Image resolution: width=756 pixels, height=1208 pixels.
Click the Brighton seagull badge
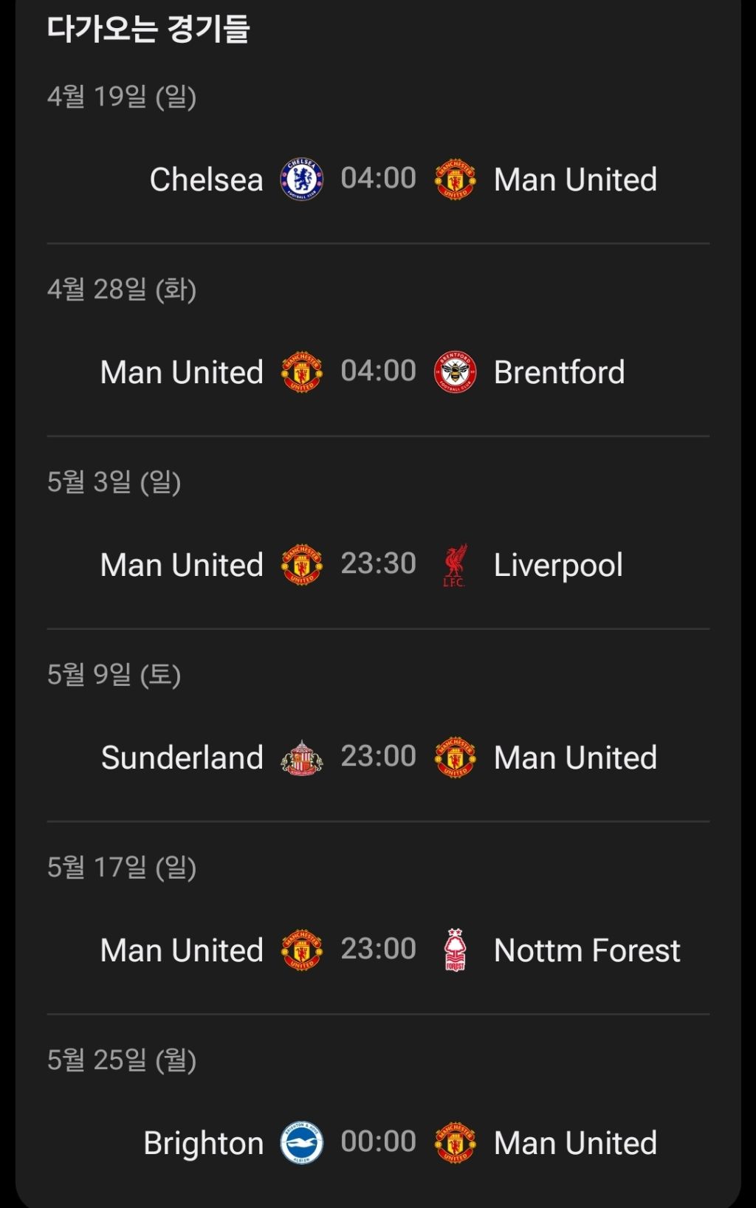[x=301, y=1143]
